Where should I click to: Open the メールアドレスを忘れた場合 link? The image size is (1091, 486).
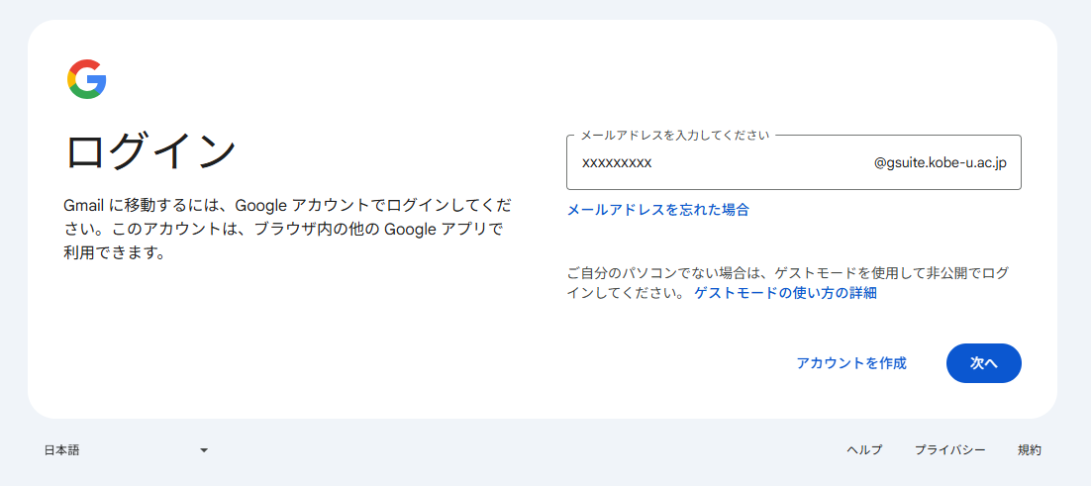[x=657, y=210]
